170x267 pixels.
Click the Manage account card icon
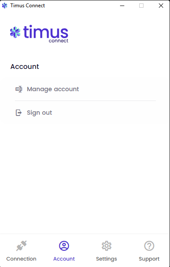coord(19,89)
